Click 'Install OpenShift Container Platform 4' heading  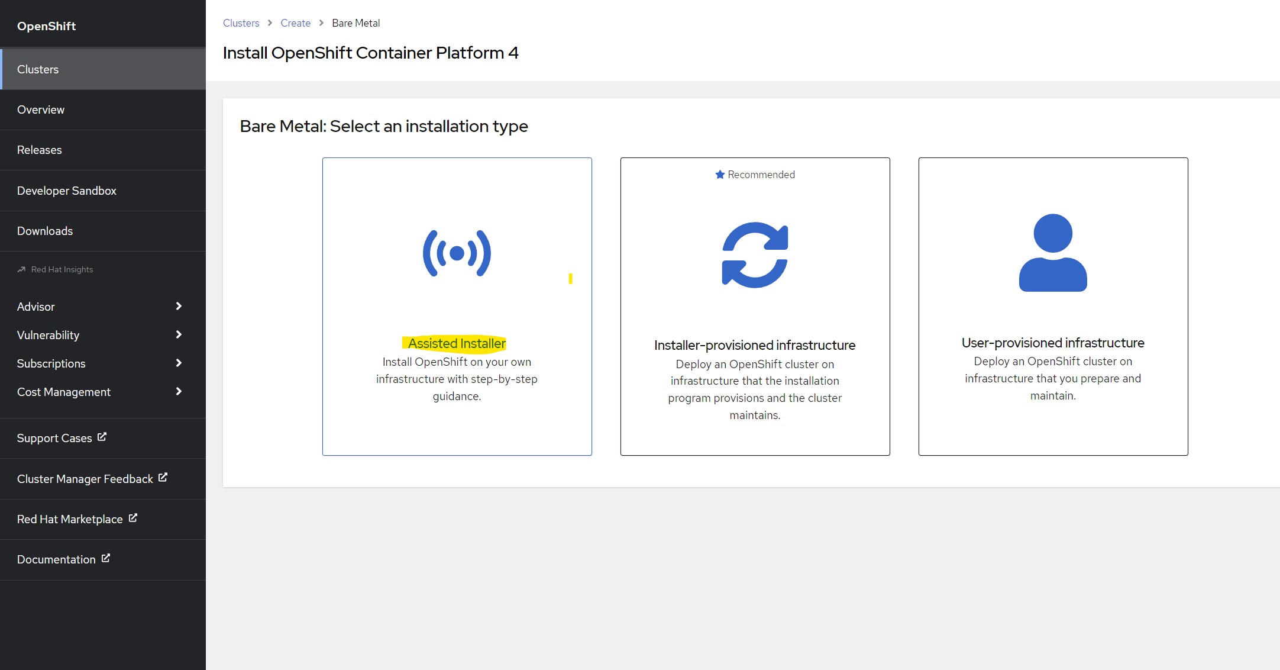(370, 53)
